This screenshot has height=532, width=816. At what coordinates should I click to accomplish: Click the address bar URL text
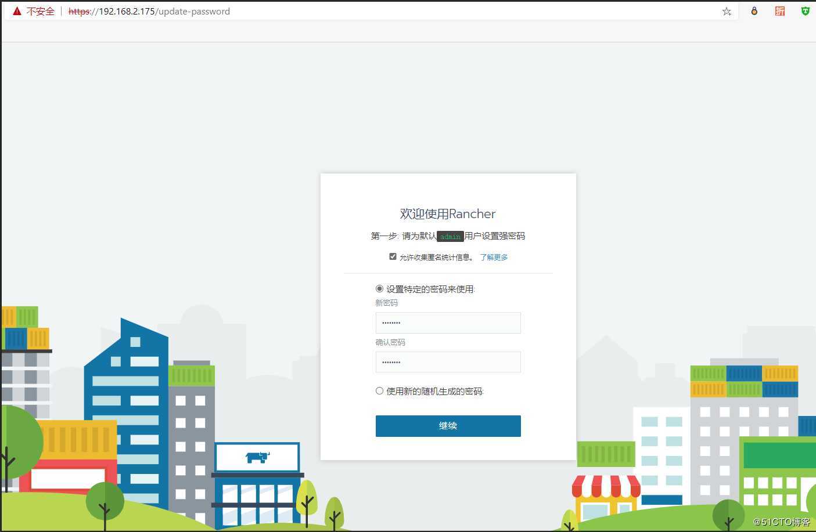click(149, 11)
